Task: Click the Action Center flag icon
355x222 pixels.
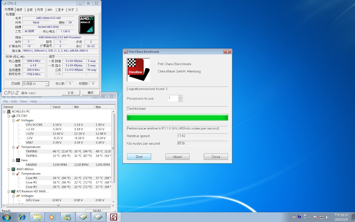Action: (x=316, y=217)
